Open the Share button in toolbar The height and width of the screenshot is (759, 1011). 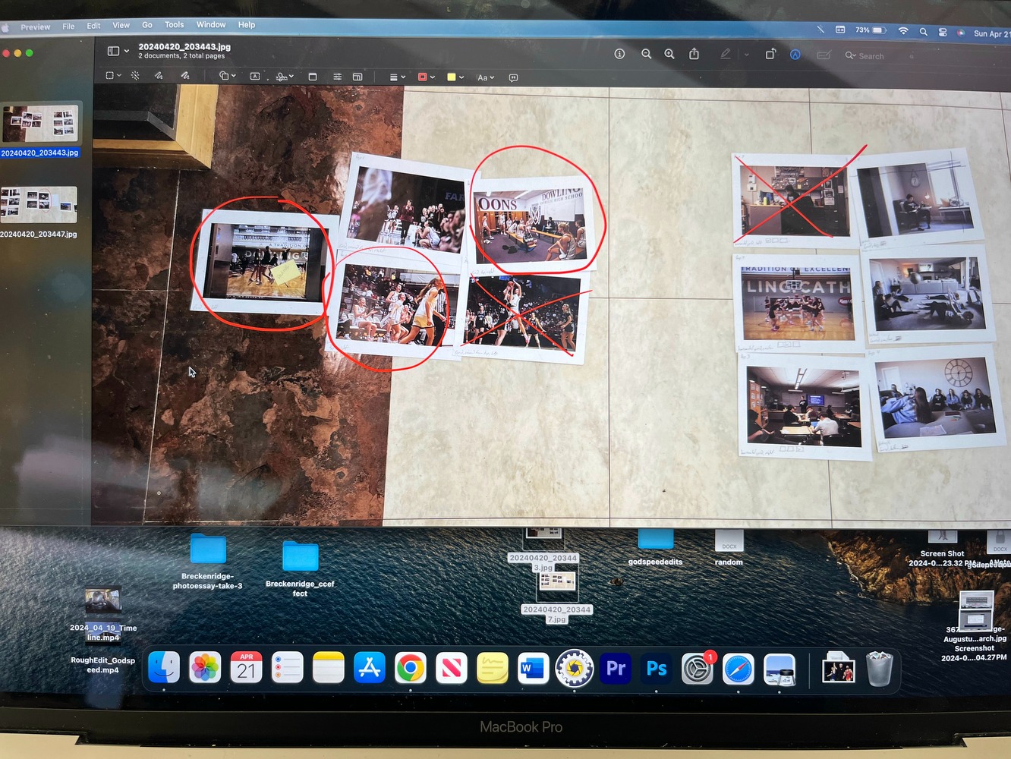pyautogui.click(x=694, y=54)
